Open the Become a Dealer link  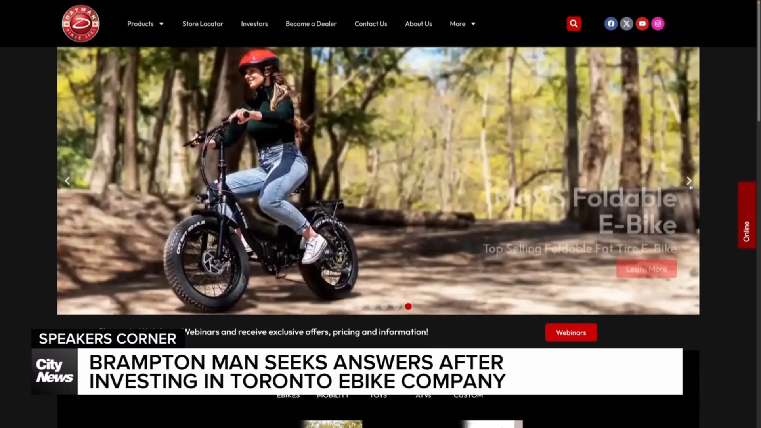[x=311, y=24]
